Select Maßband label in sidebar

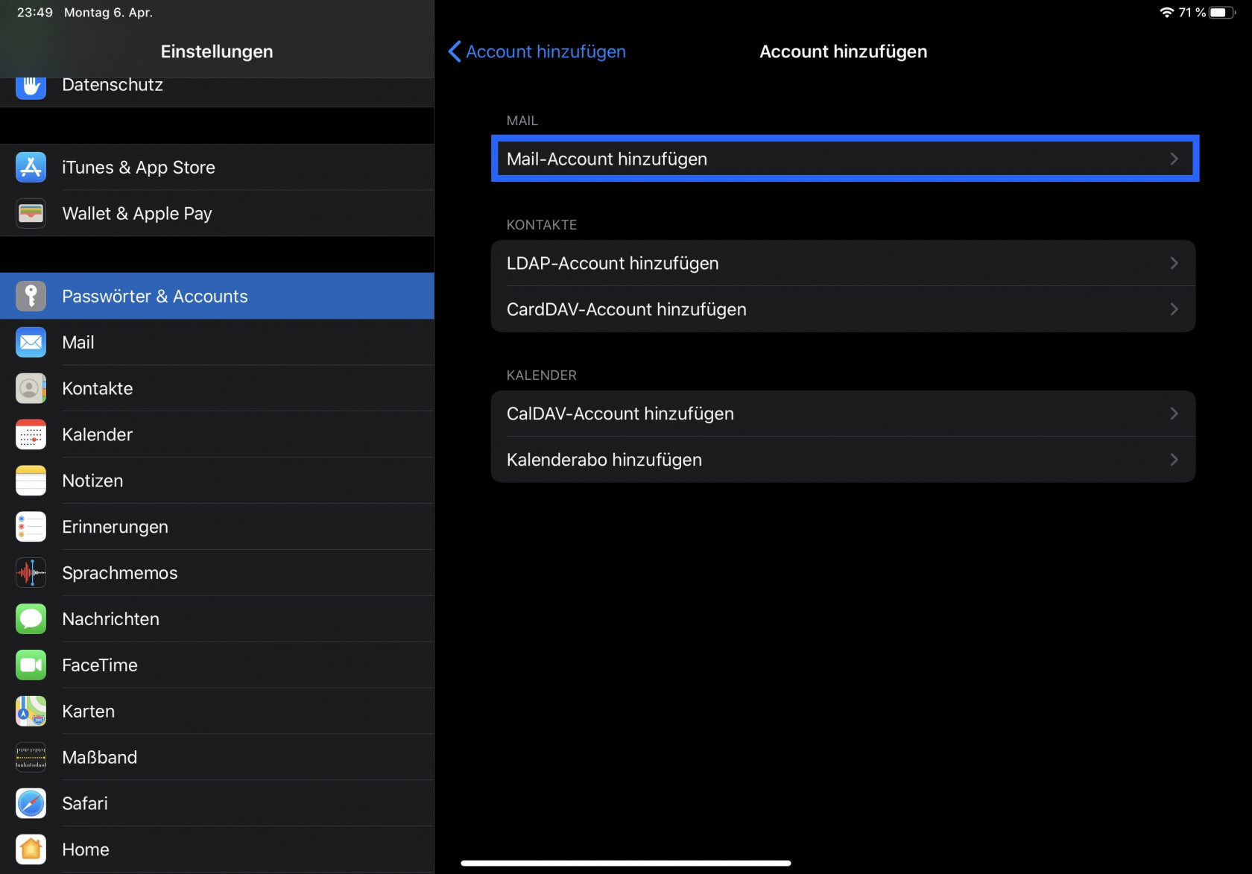[x=100, y=758]
